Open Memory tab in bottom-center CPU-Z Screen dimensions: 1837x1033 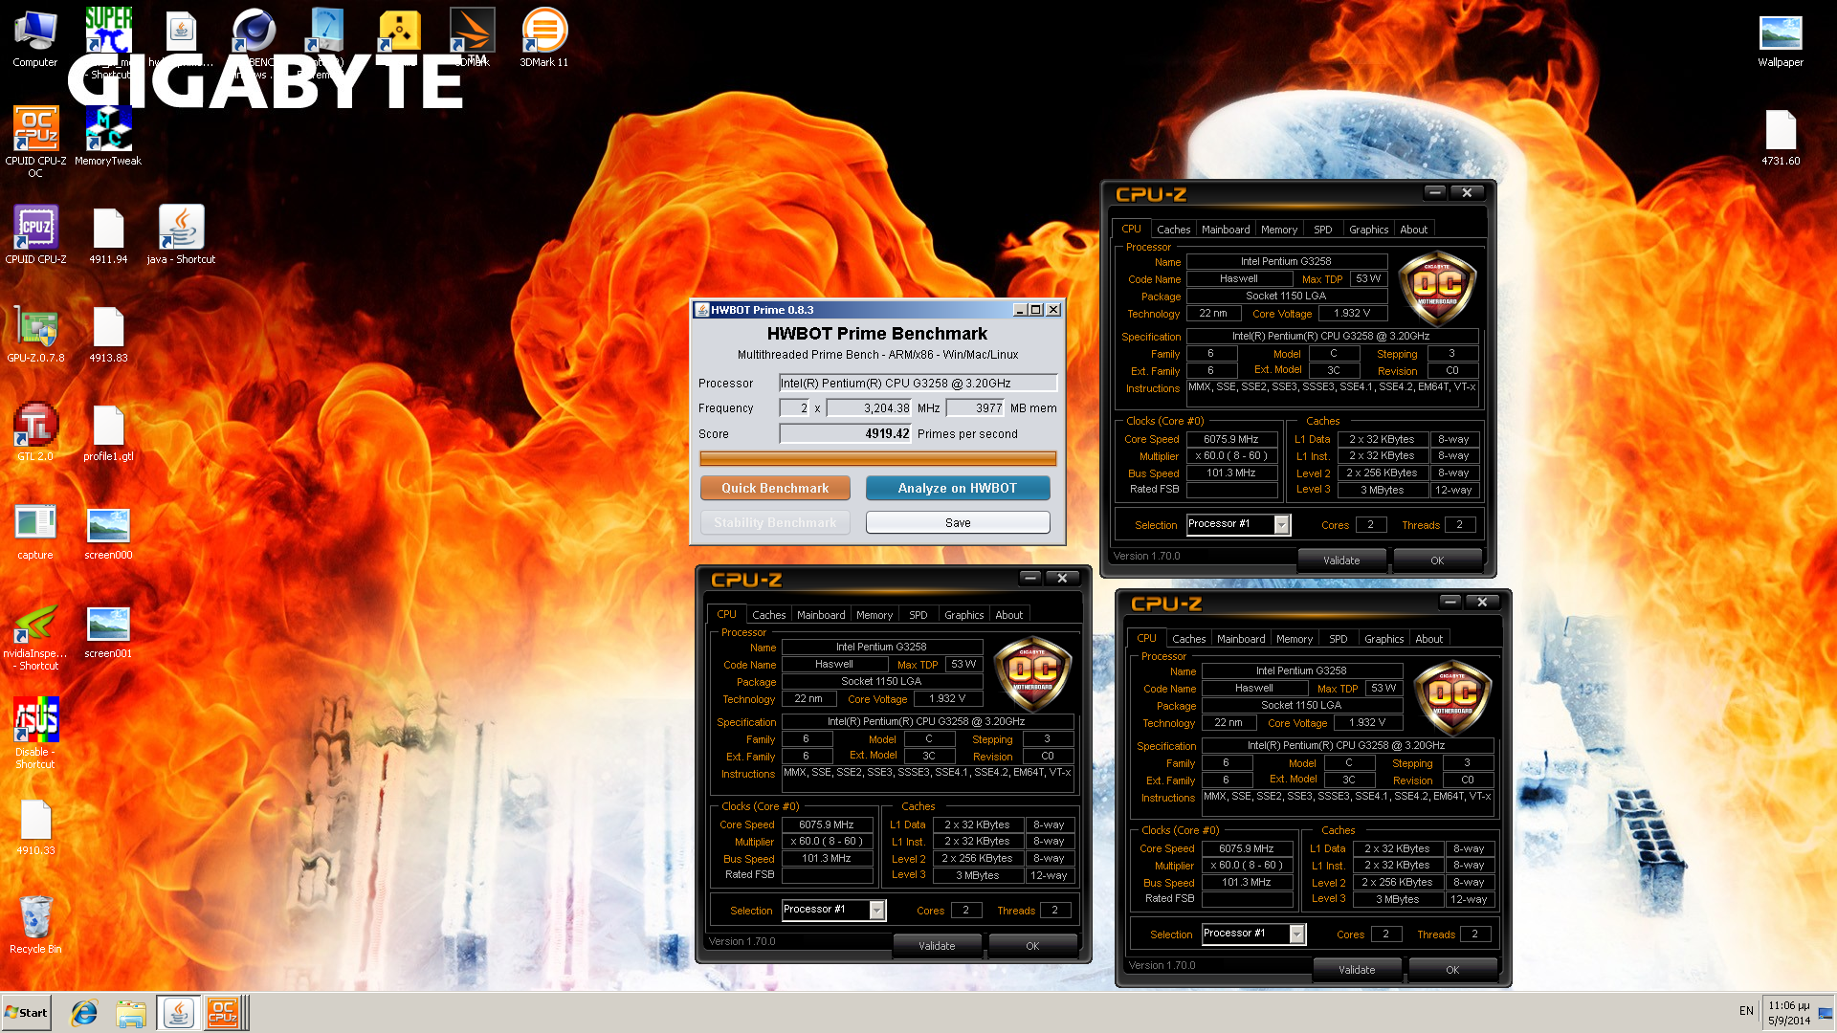point(874,615)
